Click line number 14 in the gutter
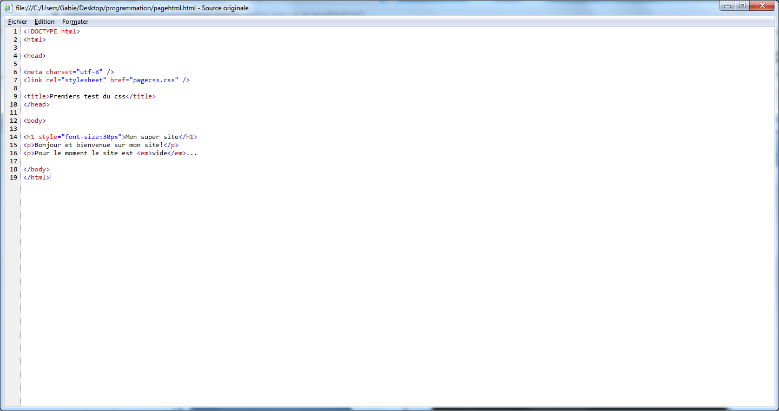The height and width of the screenshot is (411, 779). (x=14, y=137)
